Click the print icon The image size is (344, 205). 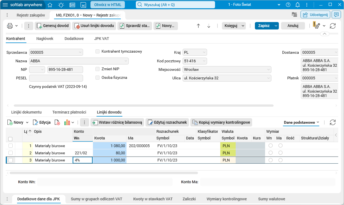(x=10, y=26)
